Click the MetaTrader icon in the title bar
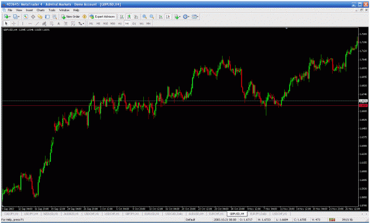 pyautogui.click(x=4, y=4)
